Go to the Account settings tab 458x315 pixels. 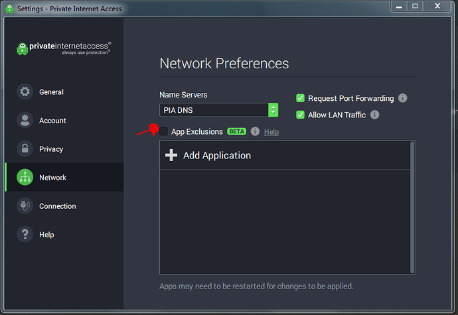[x=52, y=121]
